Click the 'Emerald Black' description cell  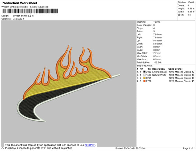[160, 72]
